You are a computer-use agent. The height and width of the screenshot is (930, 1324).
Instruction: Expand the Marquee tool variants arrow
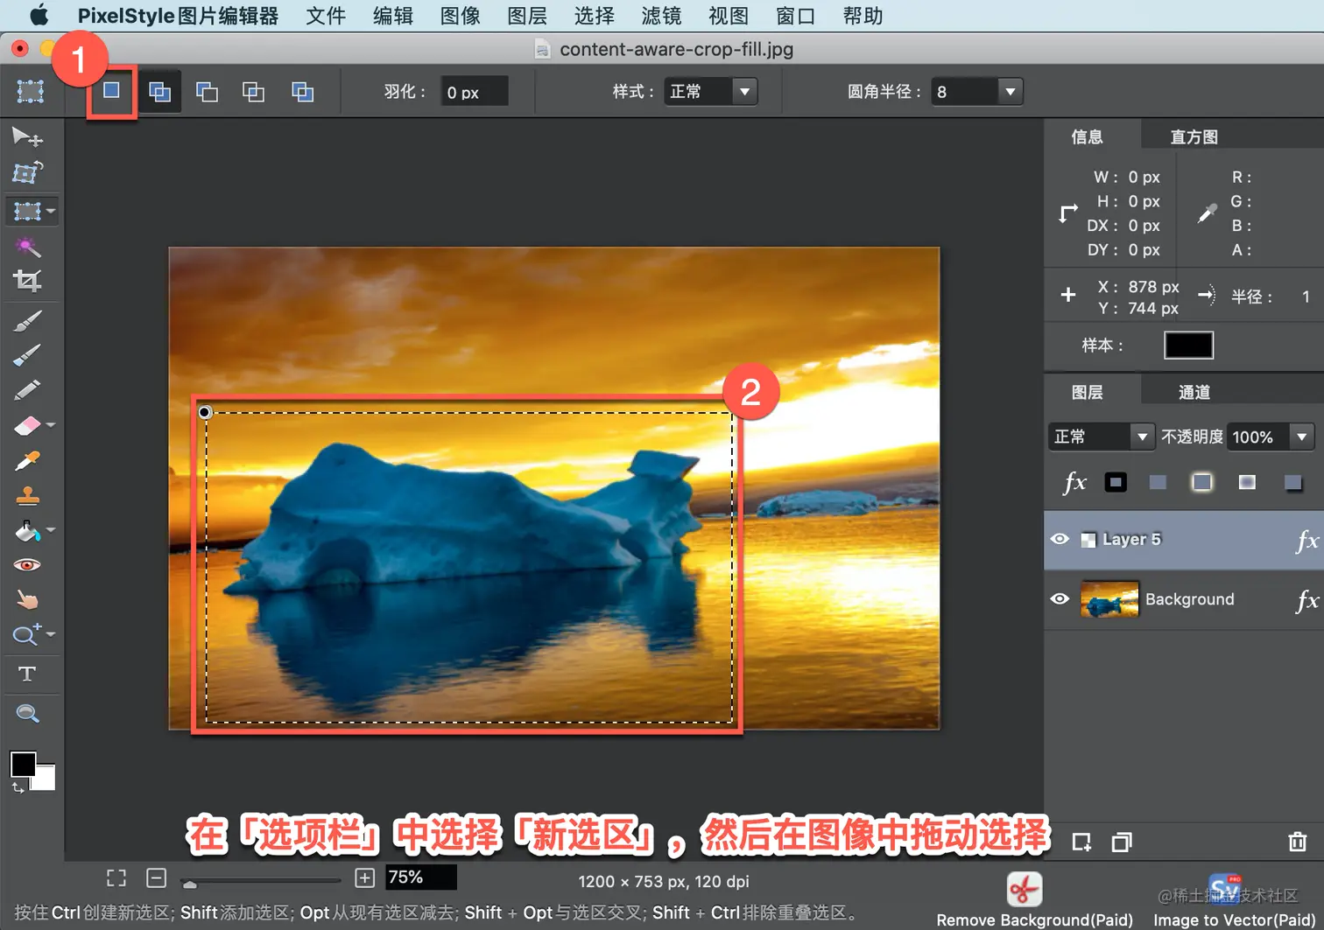51,211
